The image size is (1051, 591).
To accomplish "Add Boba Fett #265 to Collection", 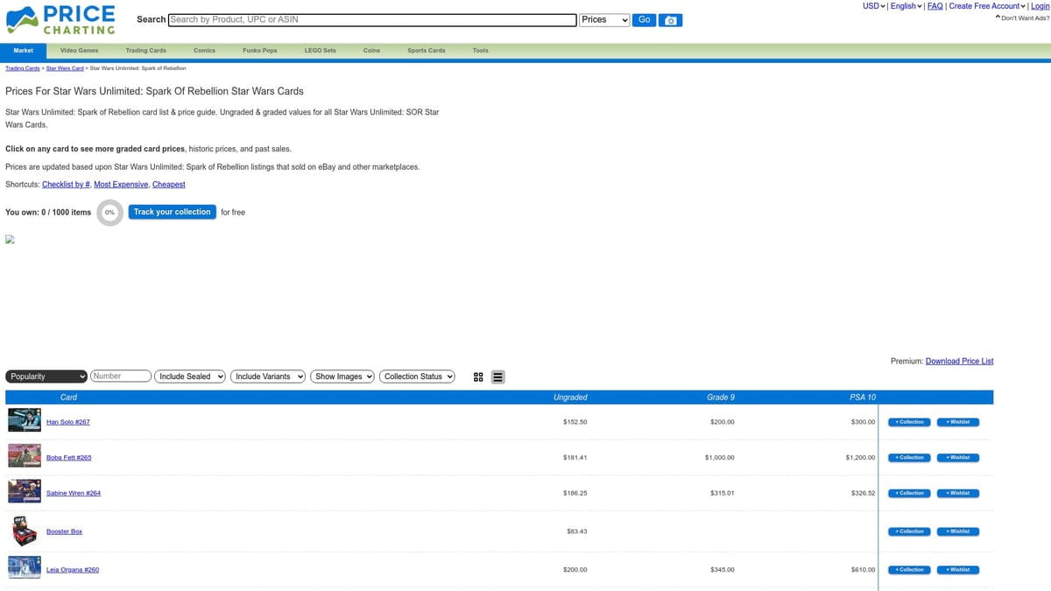I will [910, 458].
